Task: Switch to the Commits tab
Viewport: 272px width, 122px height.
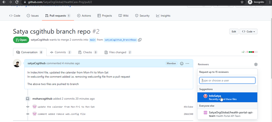Action: (60, 52)
